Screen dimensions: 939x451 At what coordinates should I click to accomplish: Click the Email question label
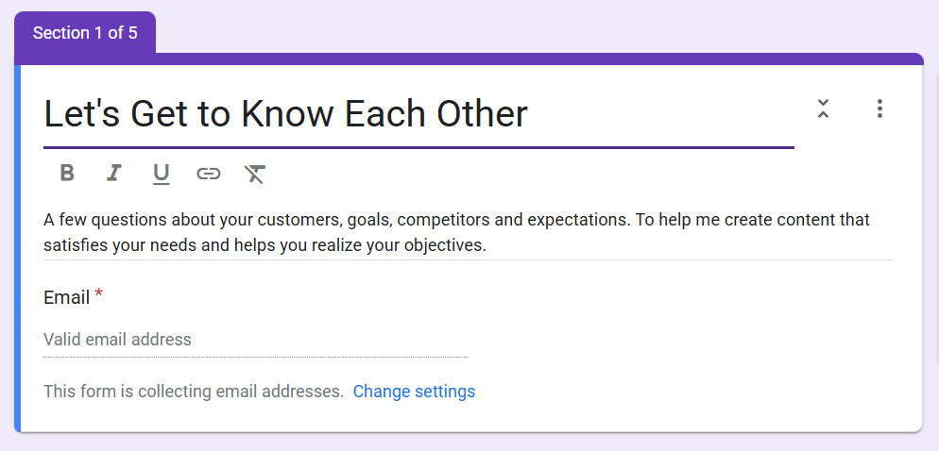66,297
